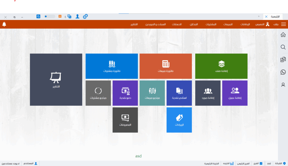Toggle the switch in the title bar

49,17
